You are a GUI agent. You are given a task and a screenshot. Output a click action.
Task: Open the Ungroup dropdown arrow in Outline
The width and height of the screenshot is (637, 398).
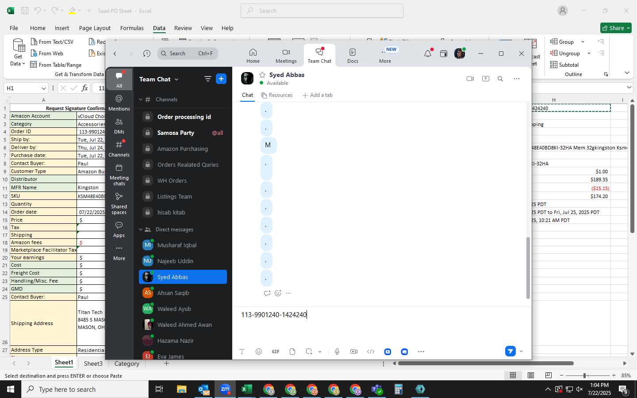coord(589,53)
